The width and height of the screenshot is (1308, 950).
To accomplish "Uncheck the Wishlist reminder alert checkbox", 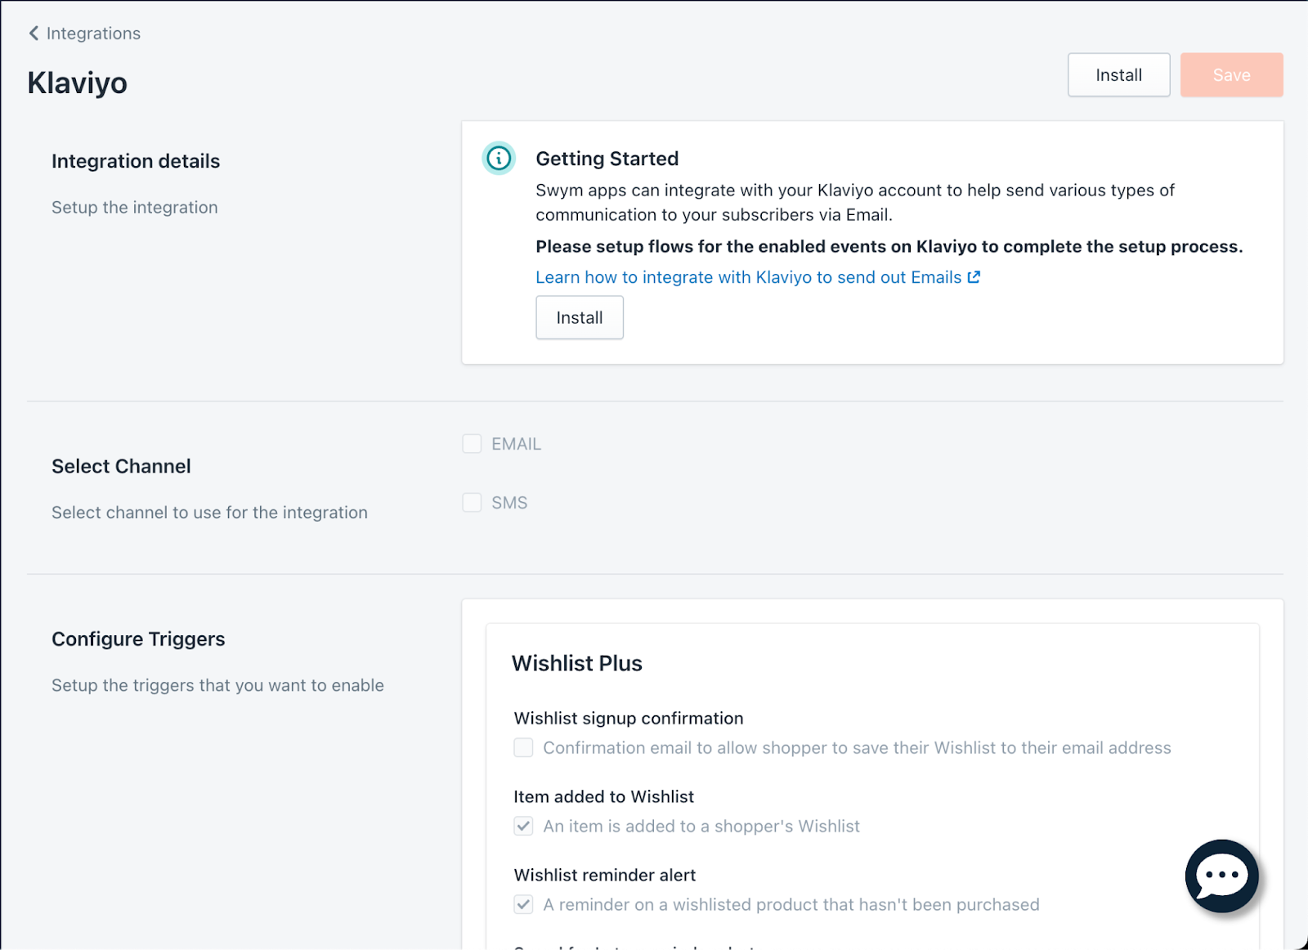I will pyautogui.click(x=523, y=904).
